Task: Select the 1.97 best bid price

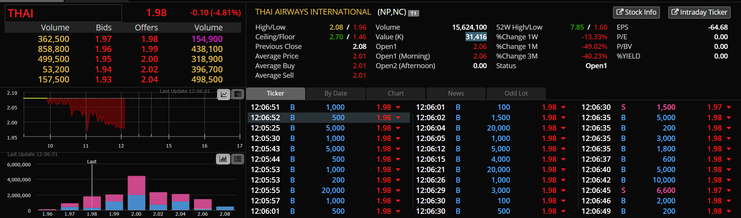Action: click(x=103, y=39)
